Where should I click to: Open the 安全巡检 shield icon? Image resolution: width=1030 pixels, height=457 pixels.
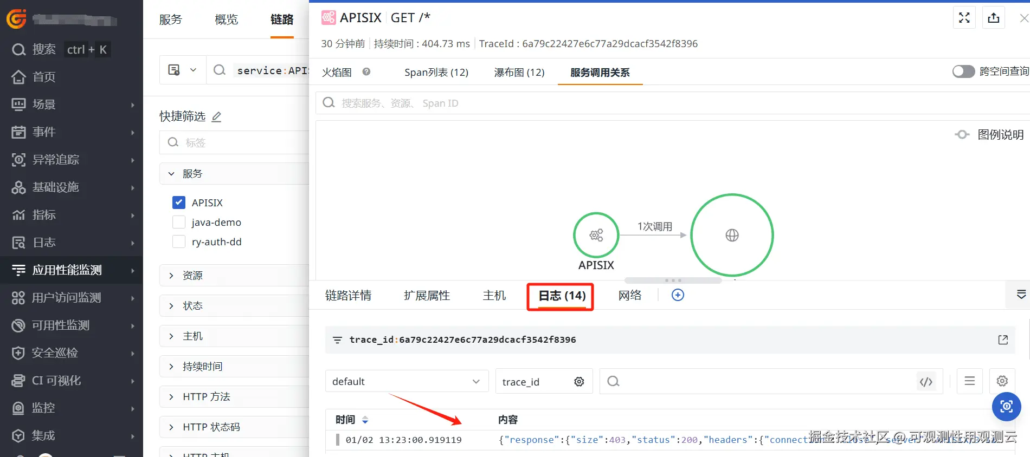click(18, 353)
